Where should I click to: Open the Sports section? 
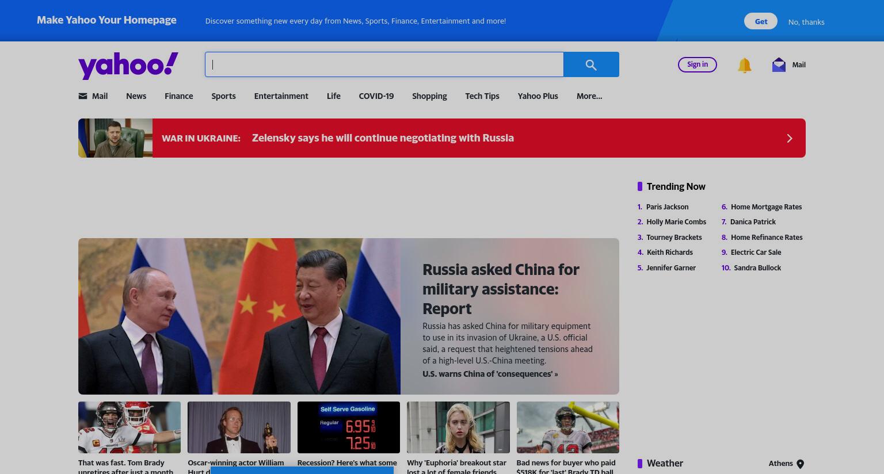tap(223, 96)
